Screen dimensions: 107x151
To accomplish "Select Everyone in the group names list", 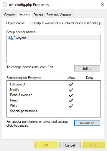I will coord(54,38).
